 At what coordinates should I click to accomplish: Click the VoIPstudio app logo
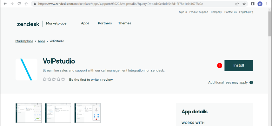[x=26, y=69]
